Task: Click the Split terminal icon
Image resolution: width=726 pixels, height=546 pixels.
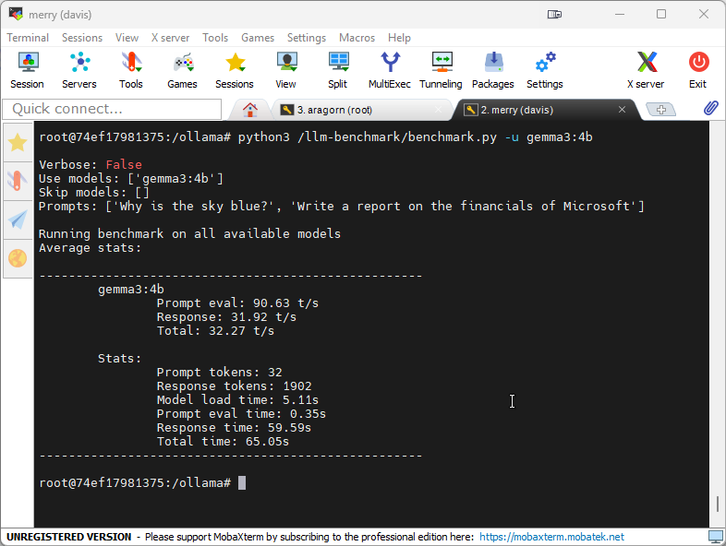Action: (x=337, y=70)
